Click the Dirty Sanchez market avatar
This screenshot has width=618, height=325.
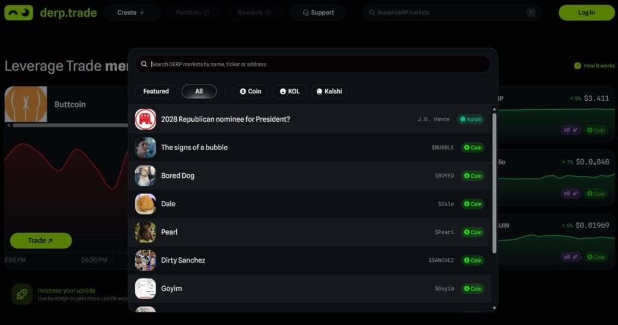[x=145, y=260]
